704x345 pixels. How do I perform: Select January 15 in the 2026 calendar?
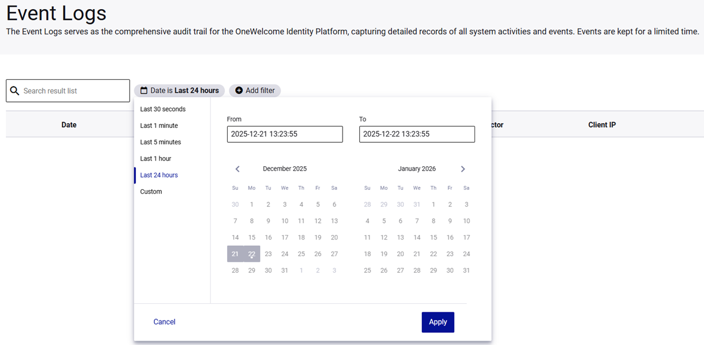(434, 237)
